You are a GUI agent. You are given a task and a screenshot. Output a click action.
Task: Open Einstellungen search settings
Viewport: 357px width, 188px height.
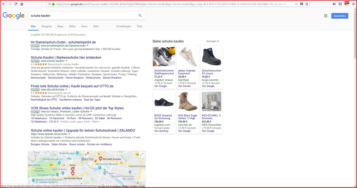point(124,26)
